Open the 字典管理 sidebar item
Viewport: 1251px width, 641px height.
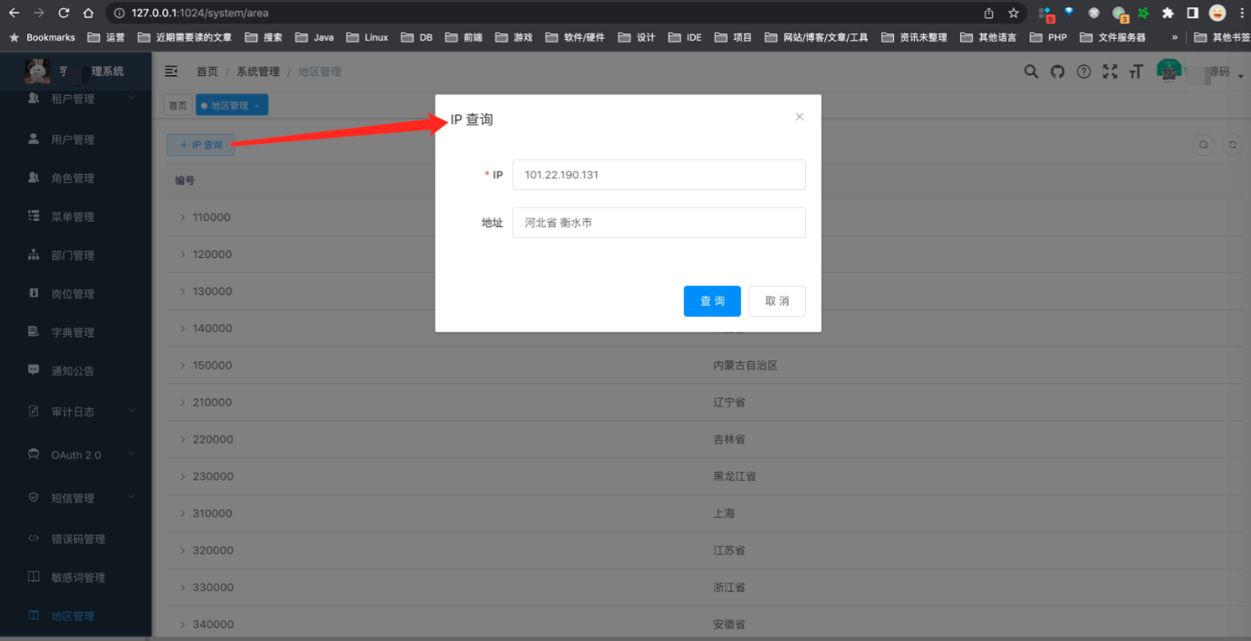[72, 332]
